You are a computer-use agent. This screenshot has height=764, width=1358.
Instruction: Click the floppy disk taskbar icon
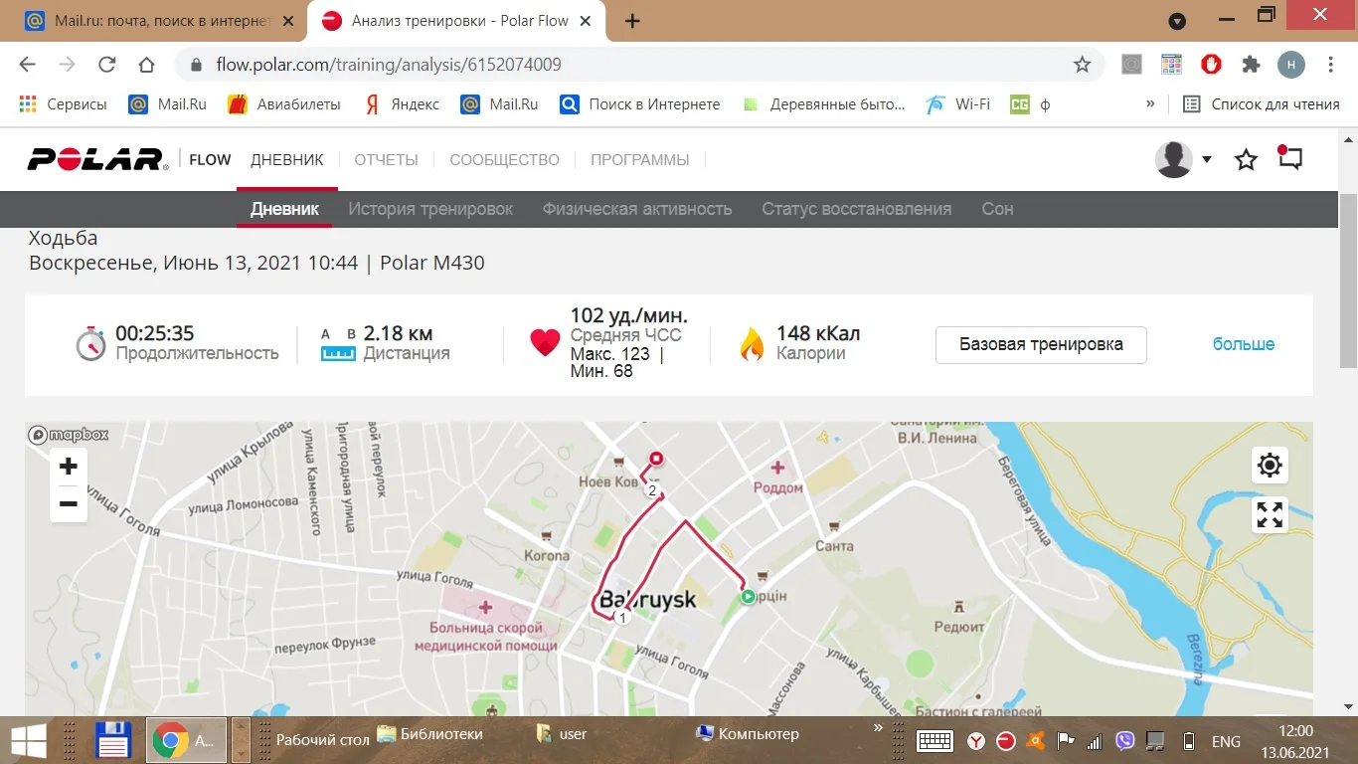[x=113, y=741]
